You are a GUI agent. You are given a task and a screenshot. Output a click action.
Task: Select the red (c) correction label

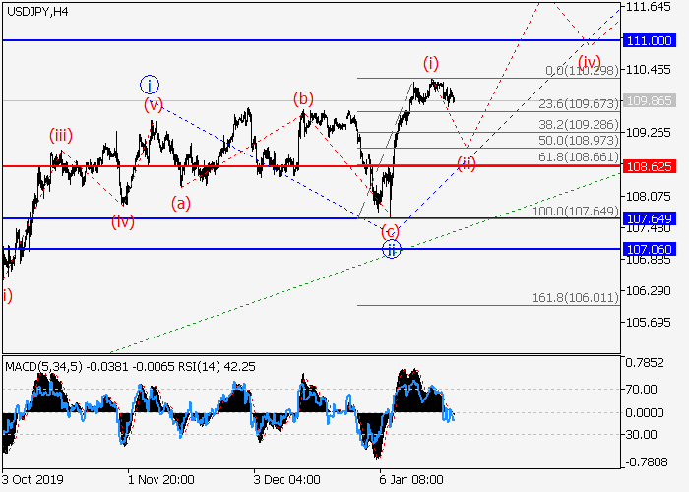(x=391, y=231)
